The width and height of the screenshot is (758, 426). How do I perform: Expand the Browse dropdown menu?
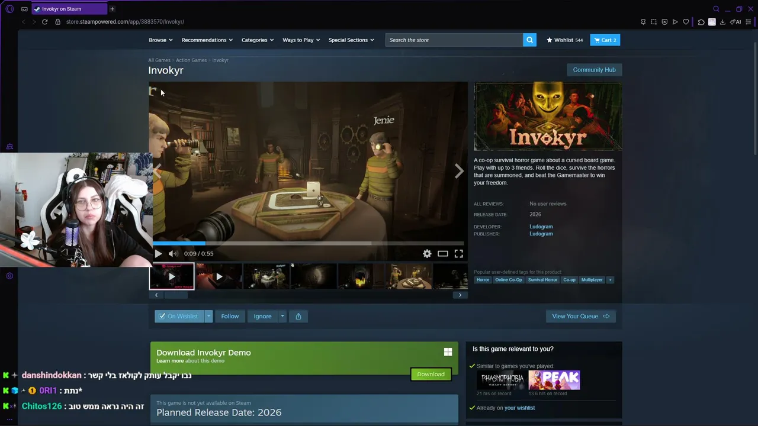point(160,40)
